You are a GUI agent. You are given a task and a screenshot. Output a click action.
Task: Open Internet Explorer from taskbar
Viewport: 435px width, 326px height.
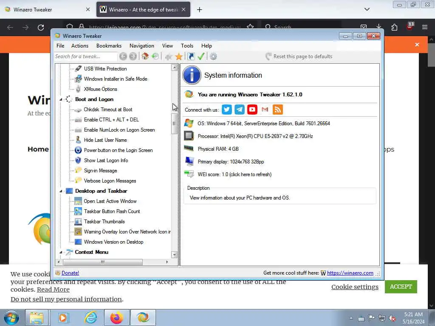(x=91, y=318)
